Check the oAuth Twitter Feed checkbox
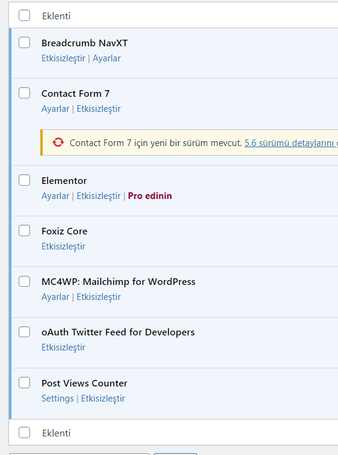The image size is (338, 455). [25, 332]
